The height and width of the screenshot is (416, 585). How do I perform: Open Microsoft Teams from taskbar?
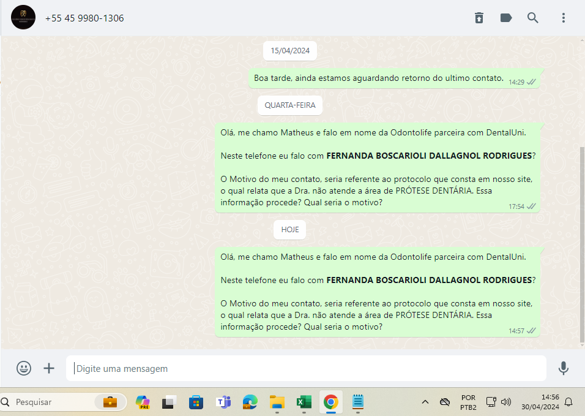[x=223, y=402]
